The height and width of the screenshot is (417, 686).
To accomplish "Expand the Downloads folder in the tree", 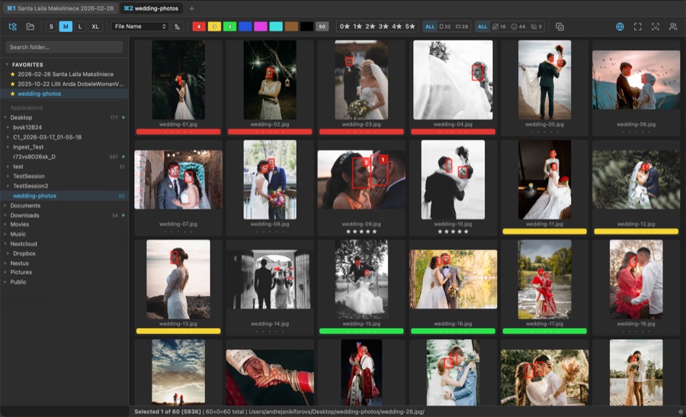I will (5, 215).
